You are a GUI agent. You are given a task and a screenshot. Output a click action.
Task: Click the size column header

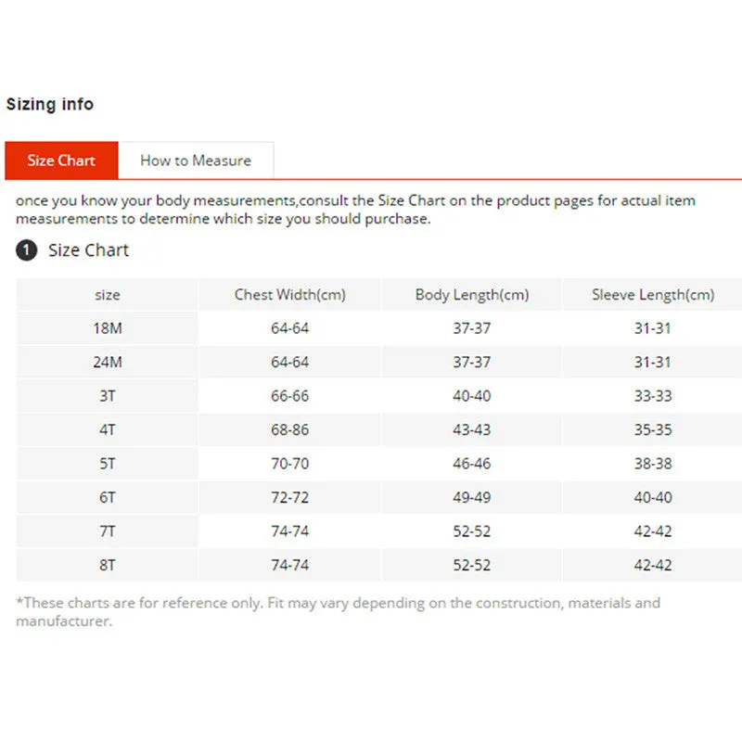tap(108, 295)
